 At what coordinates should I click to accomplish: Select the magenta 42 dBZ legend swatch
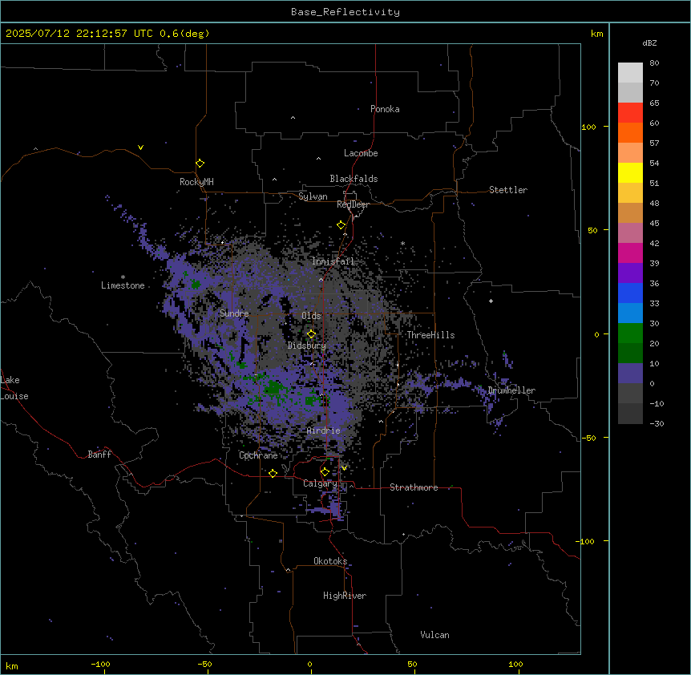pos(630,253)
